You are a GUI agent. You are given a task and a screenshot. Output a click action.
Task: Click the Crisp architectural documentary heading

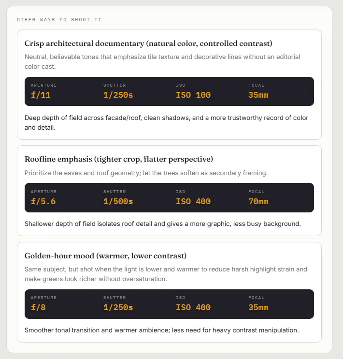(x=148, y=44)
